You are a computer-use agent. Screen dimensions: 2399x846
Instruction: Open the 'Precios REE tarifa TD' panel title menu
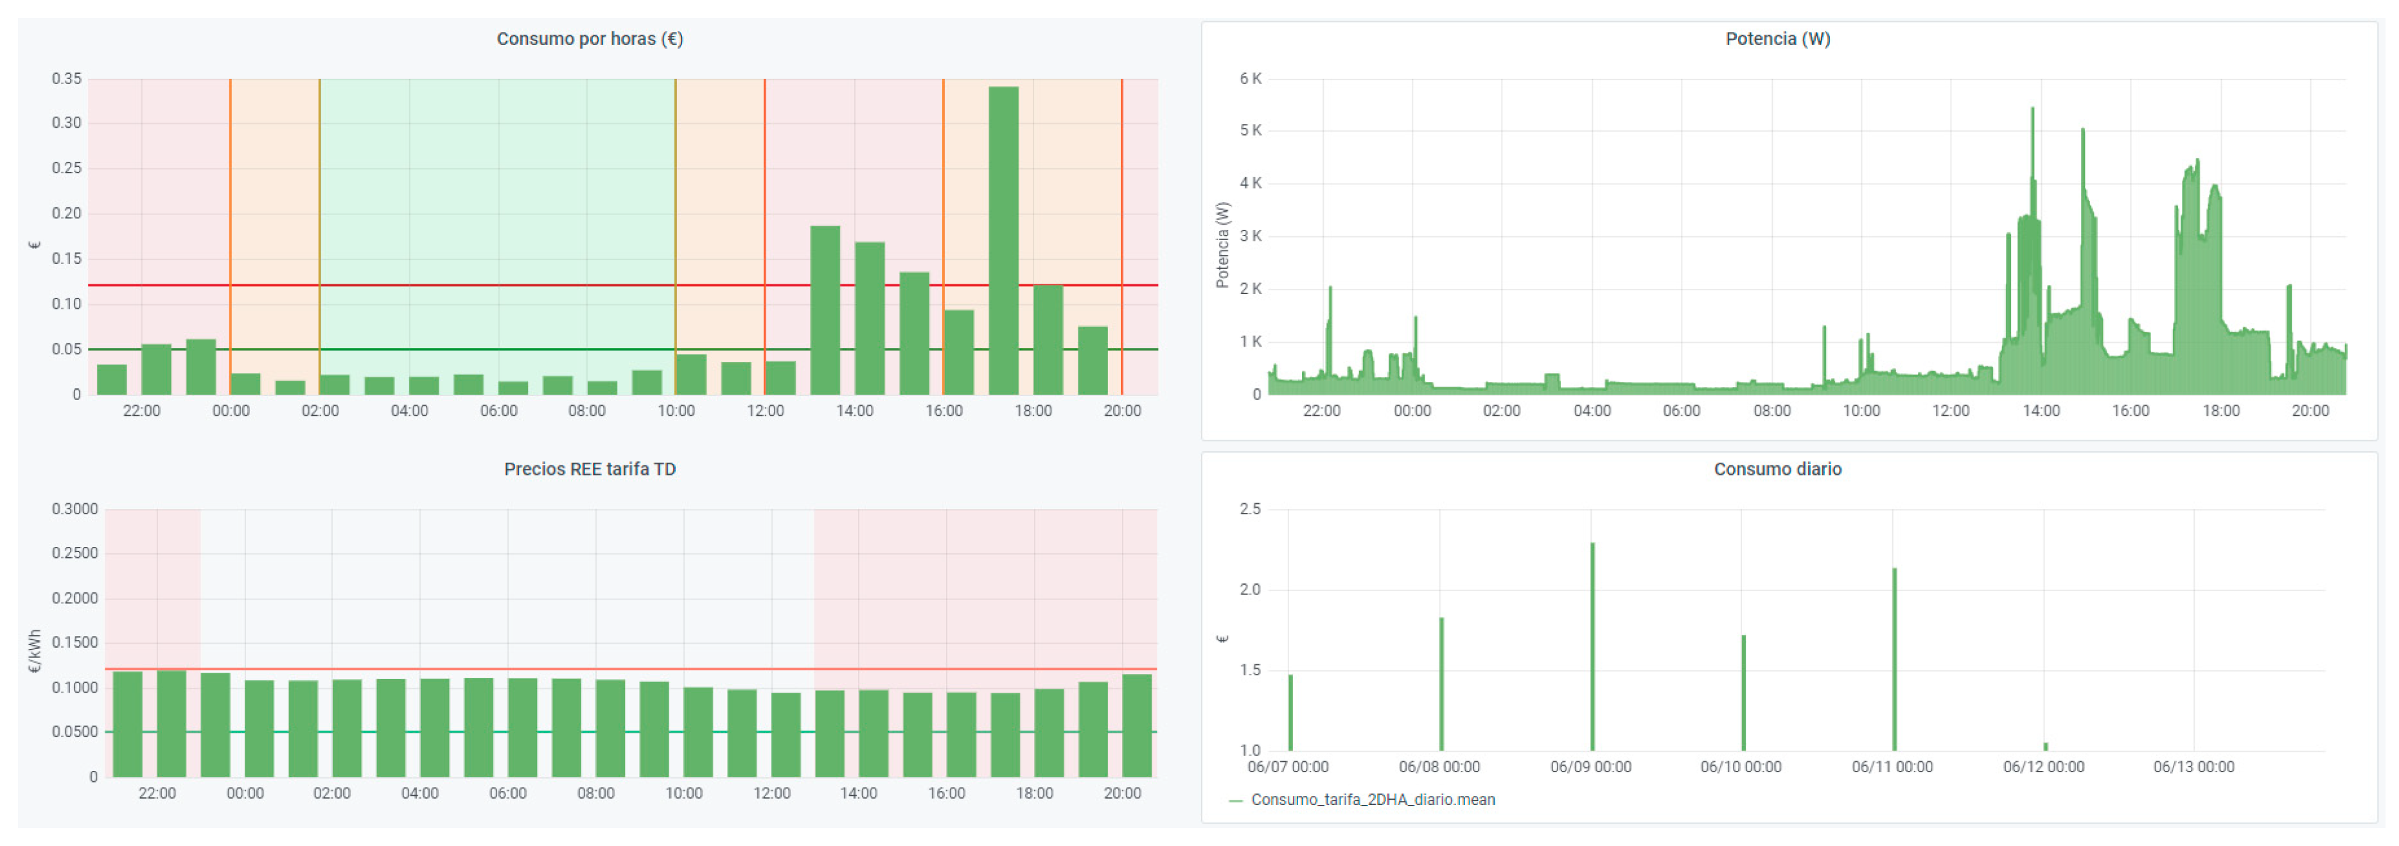tap(590, 469)
